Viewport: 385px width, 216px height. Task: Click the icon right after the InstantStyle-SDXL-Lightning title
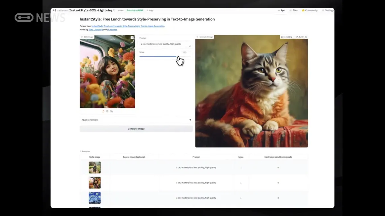click(x=114, y=10)
